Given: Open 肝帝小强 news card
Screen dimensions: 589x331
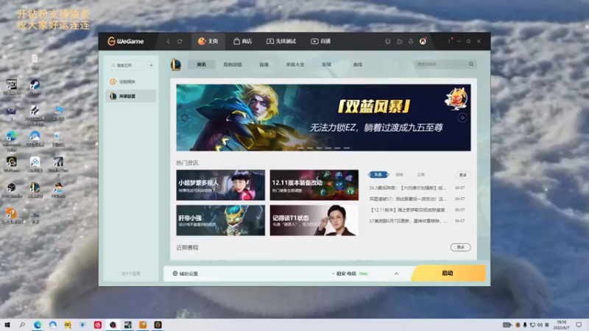Looking at the screenshot, I should (220, 220).
